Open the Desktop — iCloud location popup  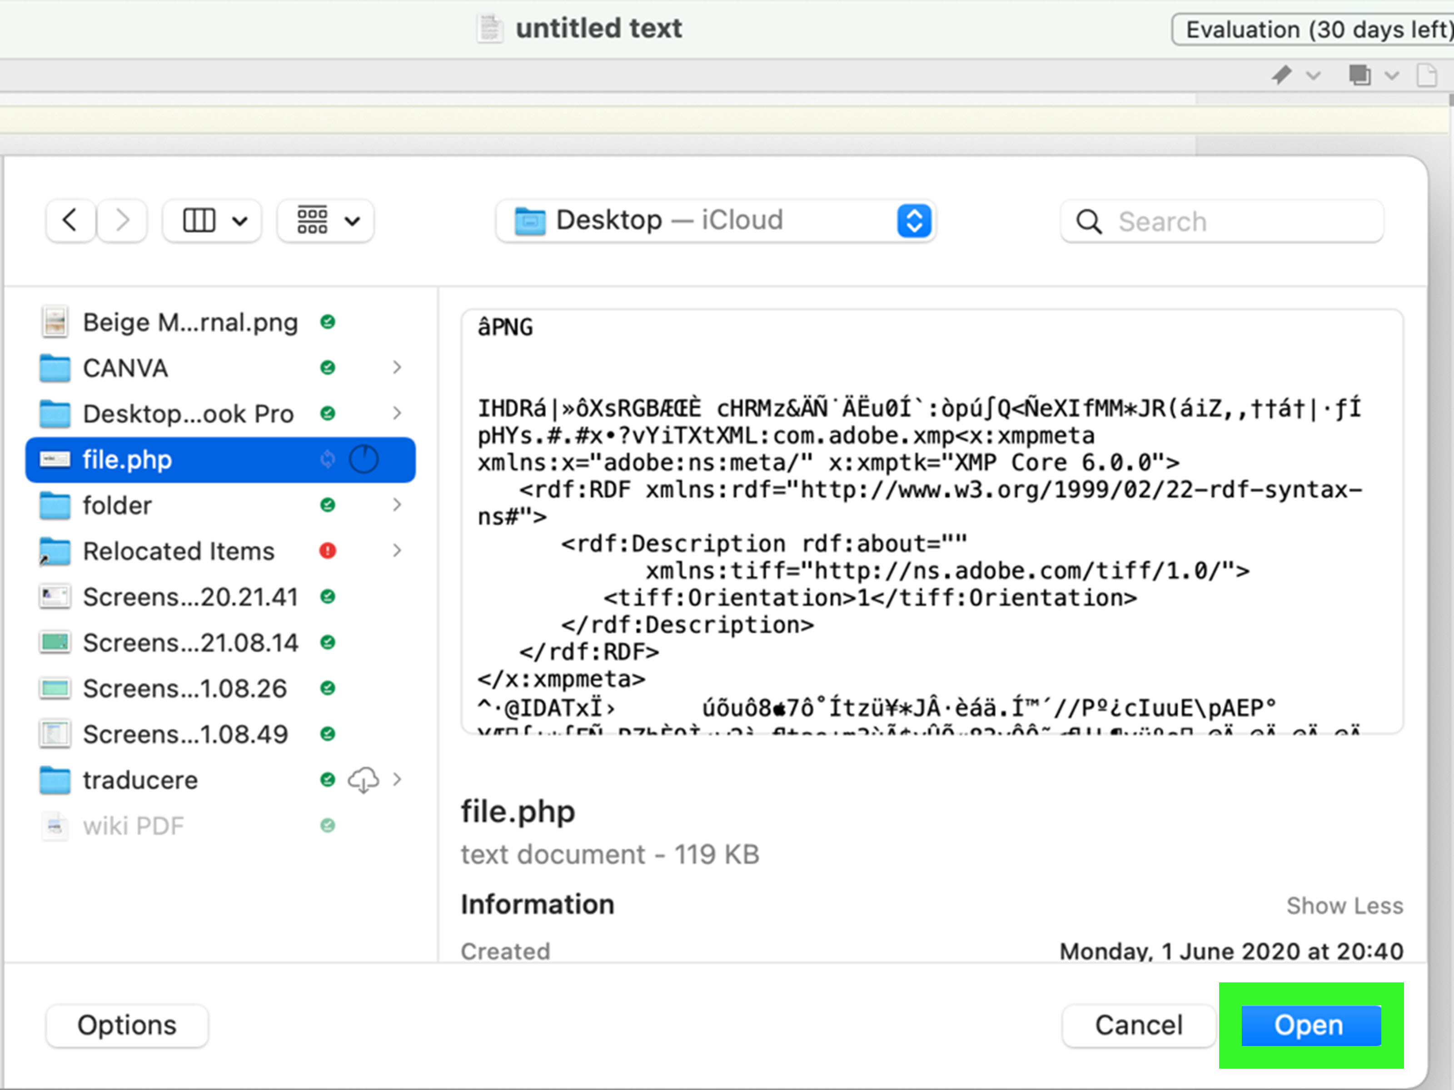[716, 221]
